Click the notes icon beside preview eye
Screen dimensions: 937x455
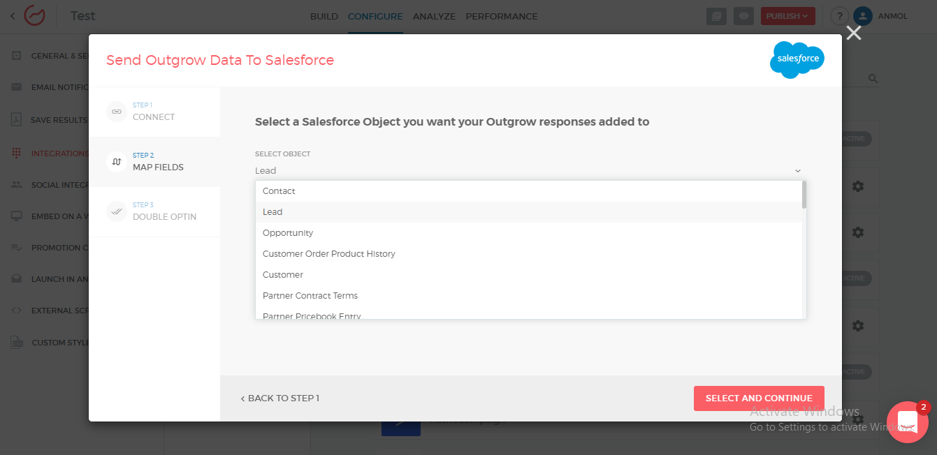click(716, 16)
